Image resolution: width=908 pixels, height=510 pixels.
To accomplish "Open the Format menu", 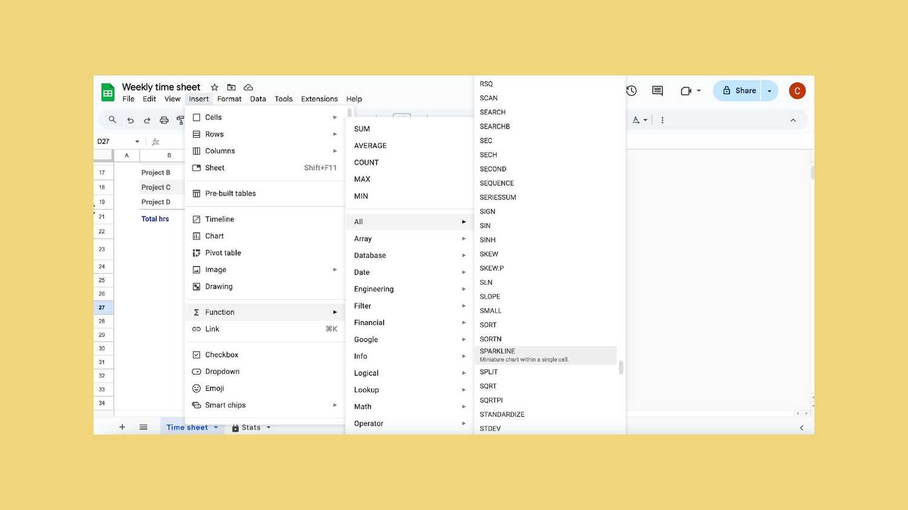I will pyautogui.click(x=229, y=98).
